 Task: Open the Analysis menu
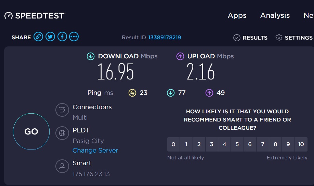click(x=275, y=15)
